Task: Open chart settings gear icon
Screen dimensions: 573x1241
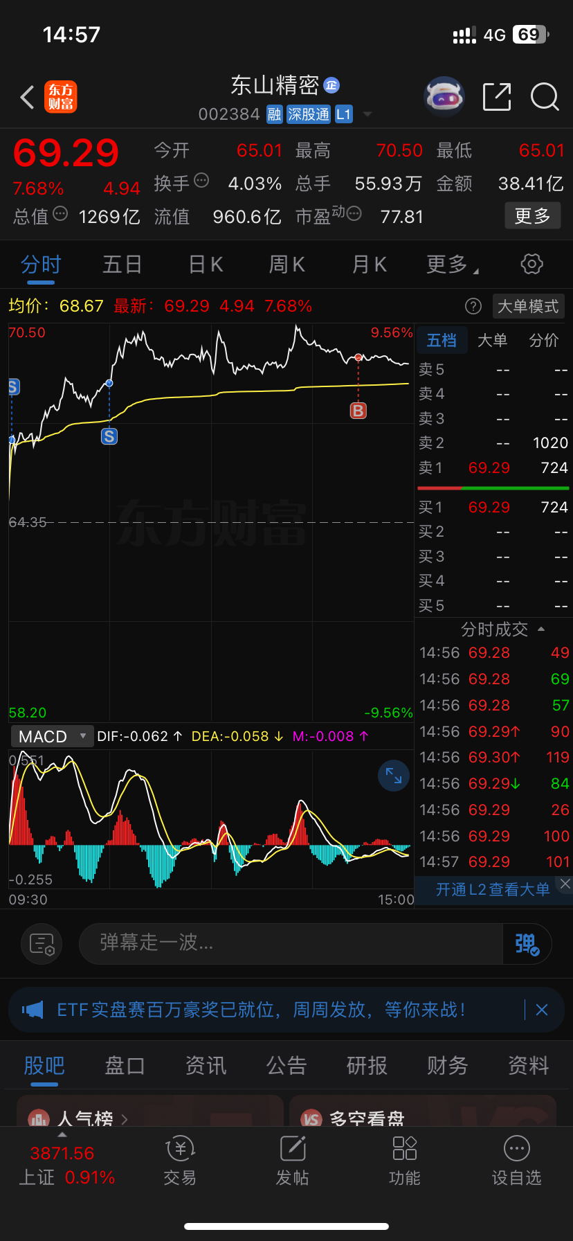Action: pyautogui.click(x=531, y=264)
